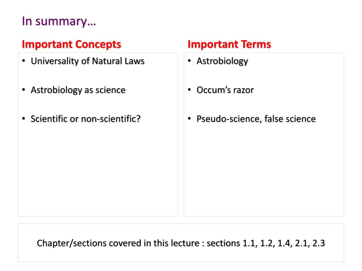Image resolution: width=362 pixels, height=271 pixels.
Task: Click empty area of Important Concepts box
Action: pos(98,170)
